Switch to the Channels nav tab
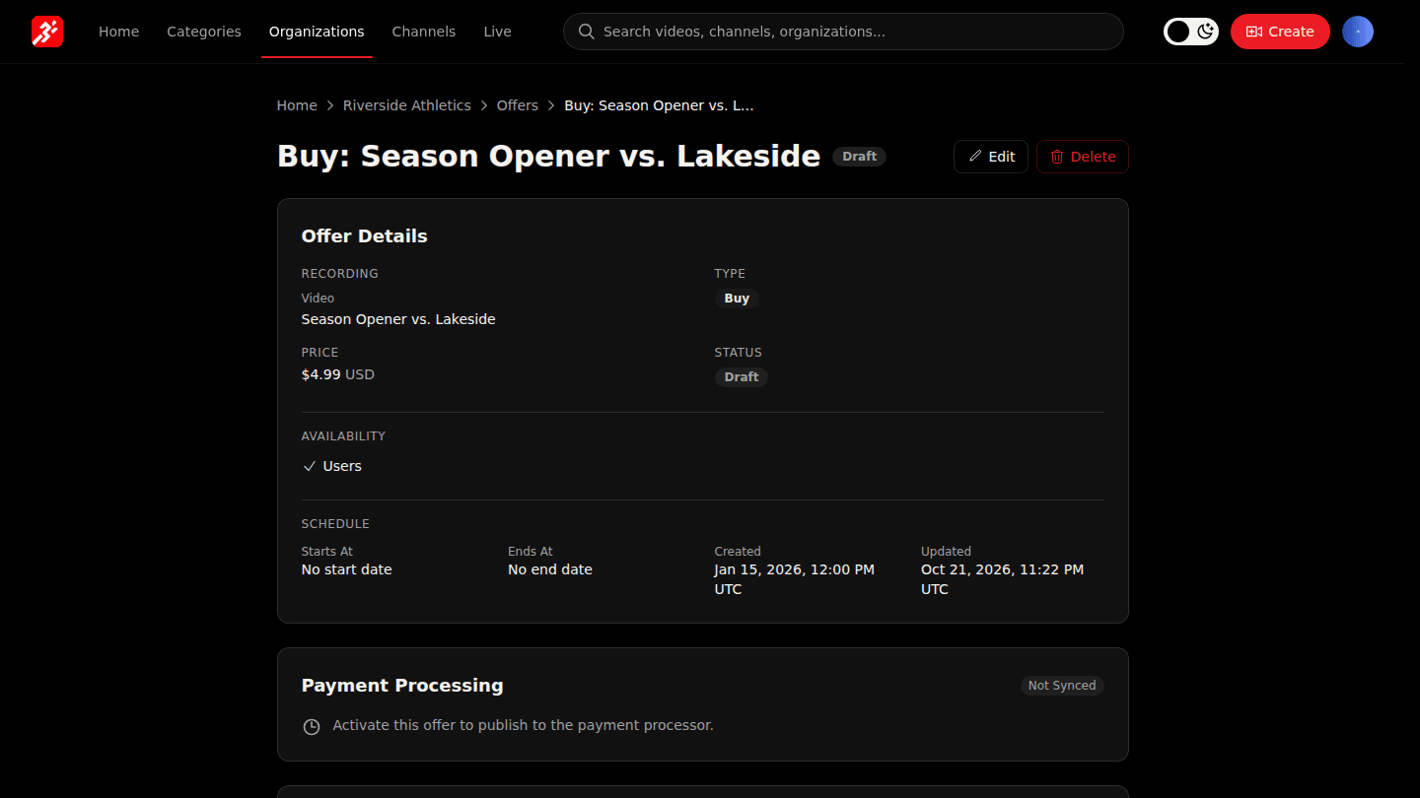The width and height of the screenshot is (1420, 798). (424, 32)
